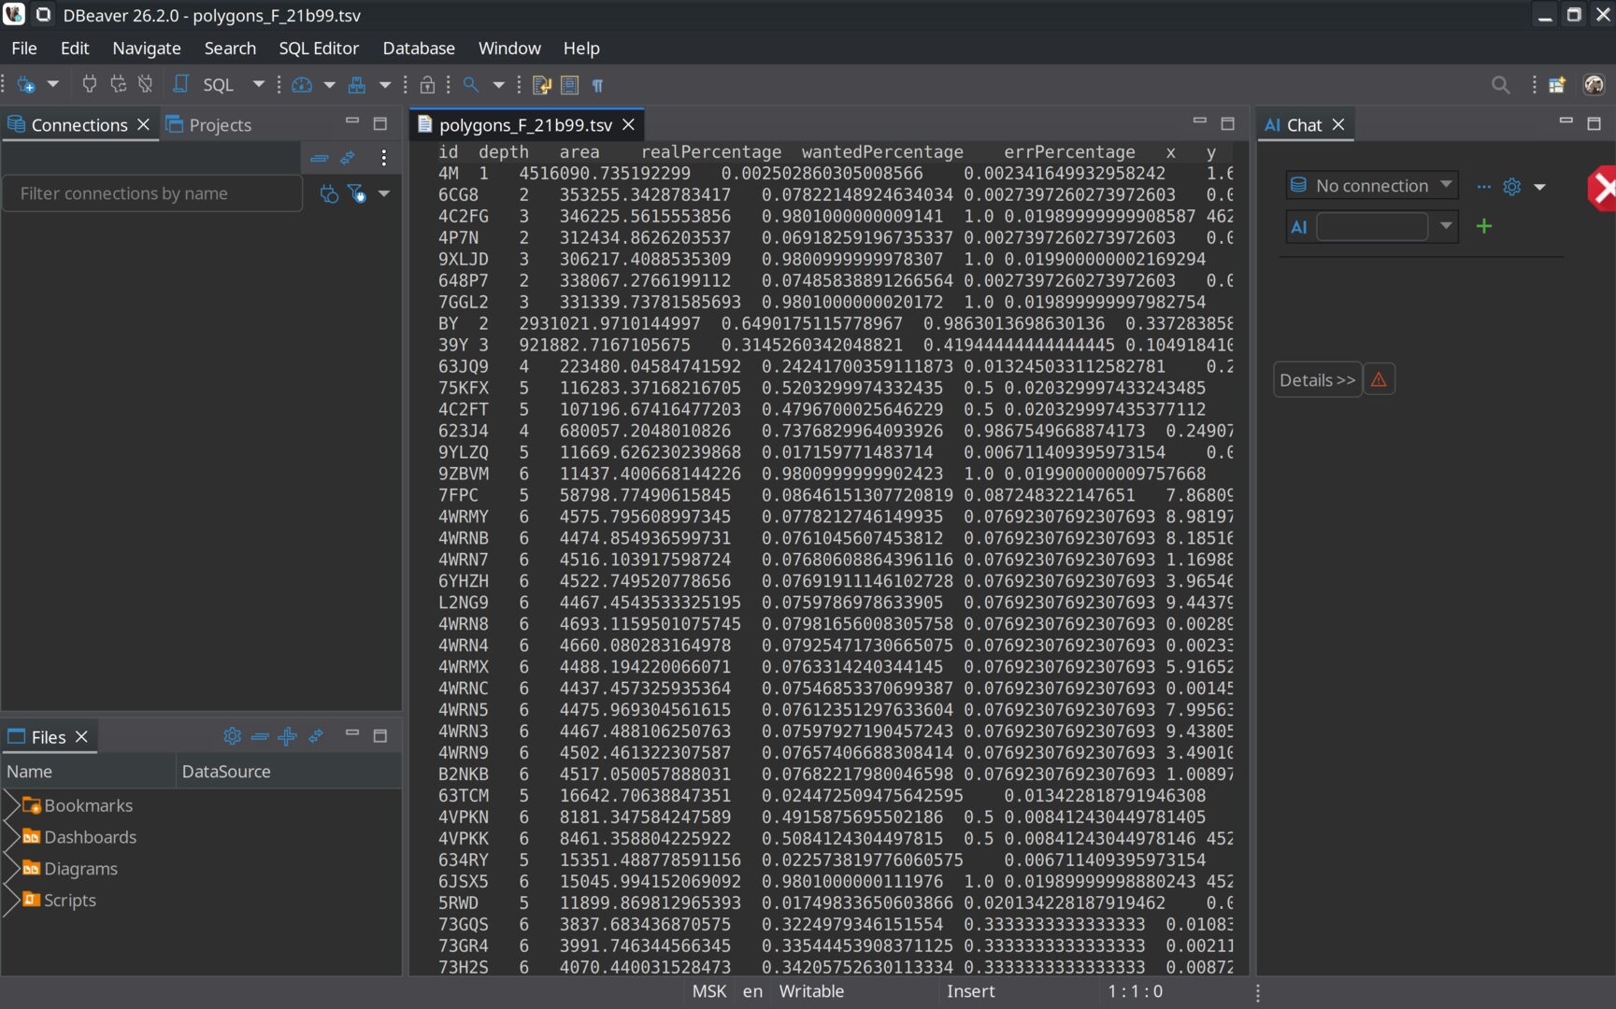The width and height of the screenshot is (1616, 1009).
Task: Open the Database menu
Action: pos(419,48)
